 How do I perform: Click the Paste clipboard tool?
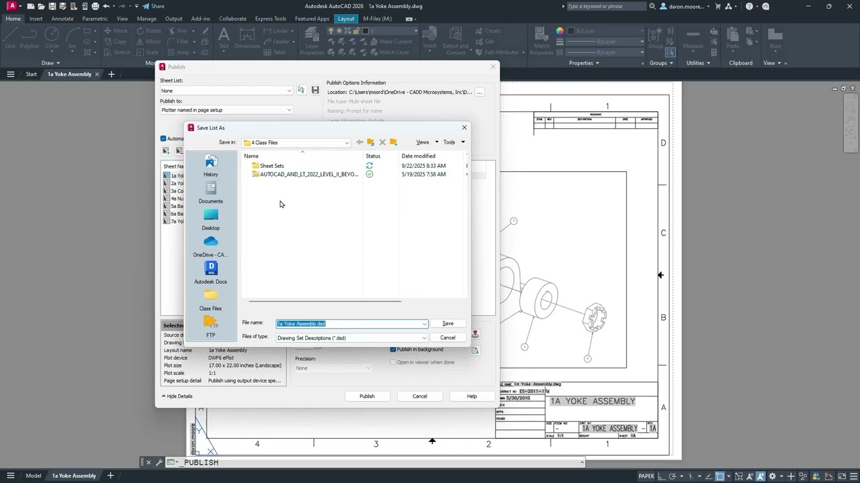(x=733, y=38)
